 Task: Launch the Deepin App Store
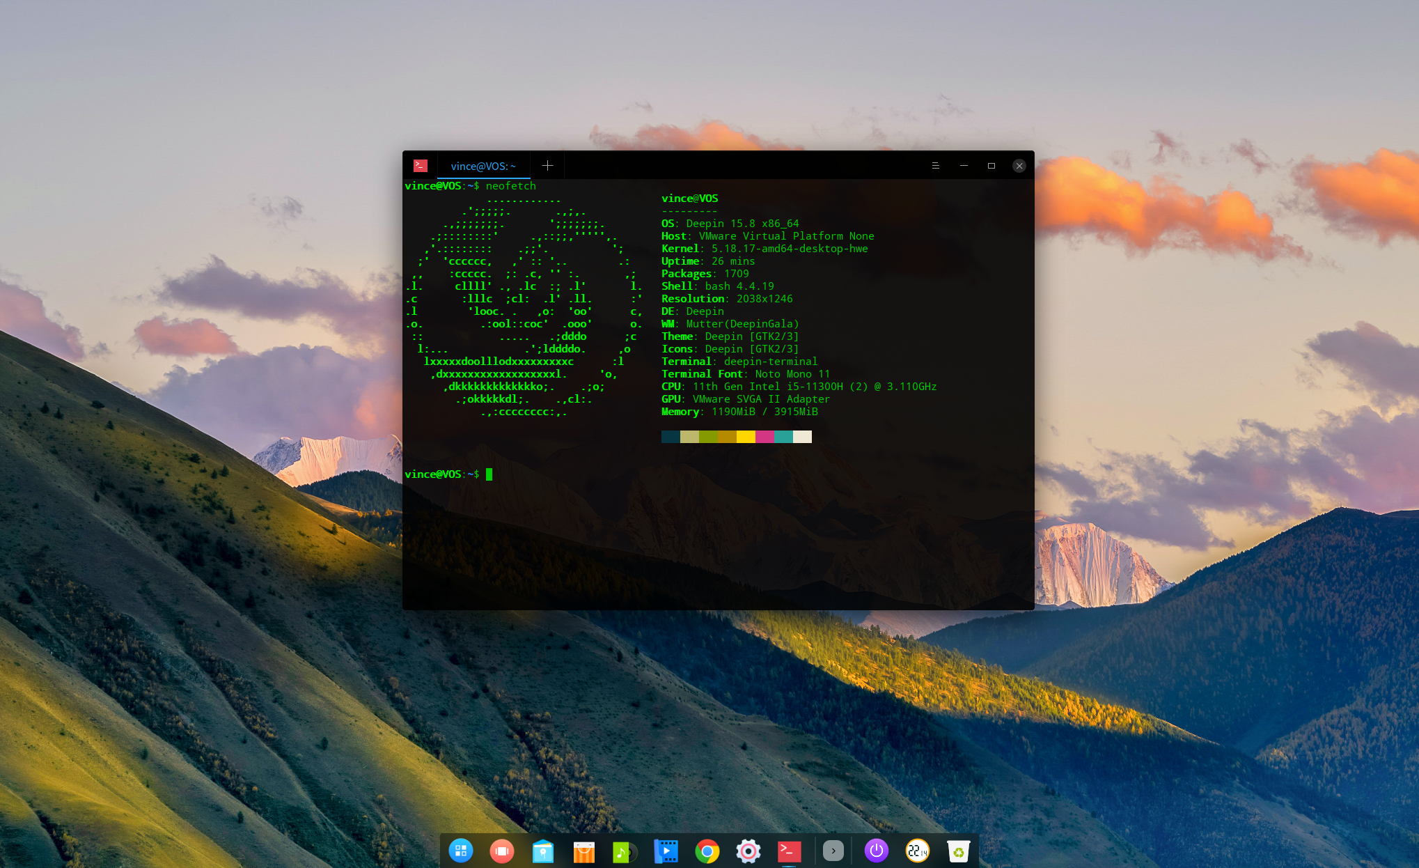583,851
